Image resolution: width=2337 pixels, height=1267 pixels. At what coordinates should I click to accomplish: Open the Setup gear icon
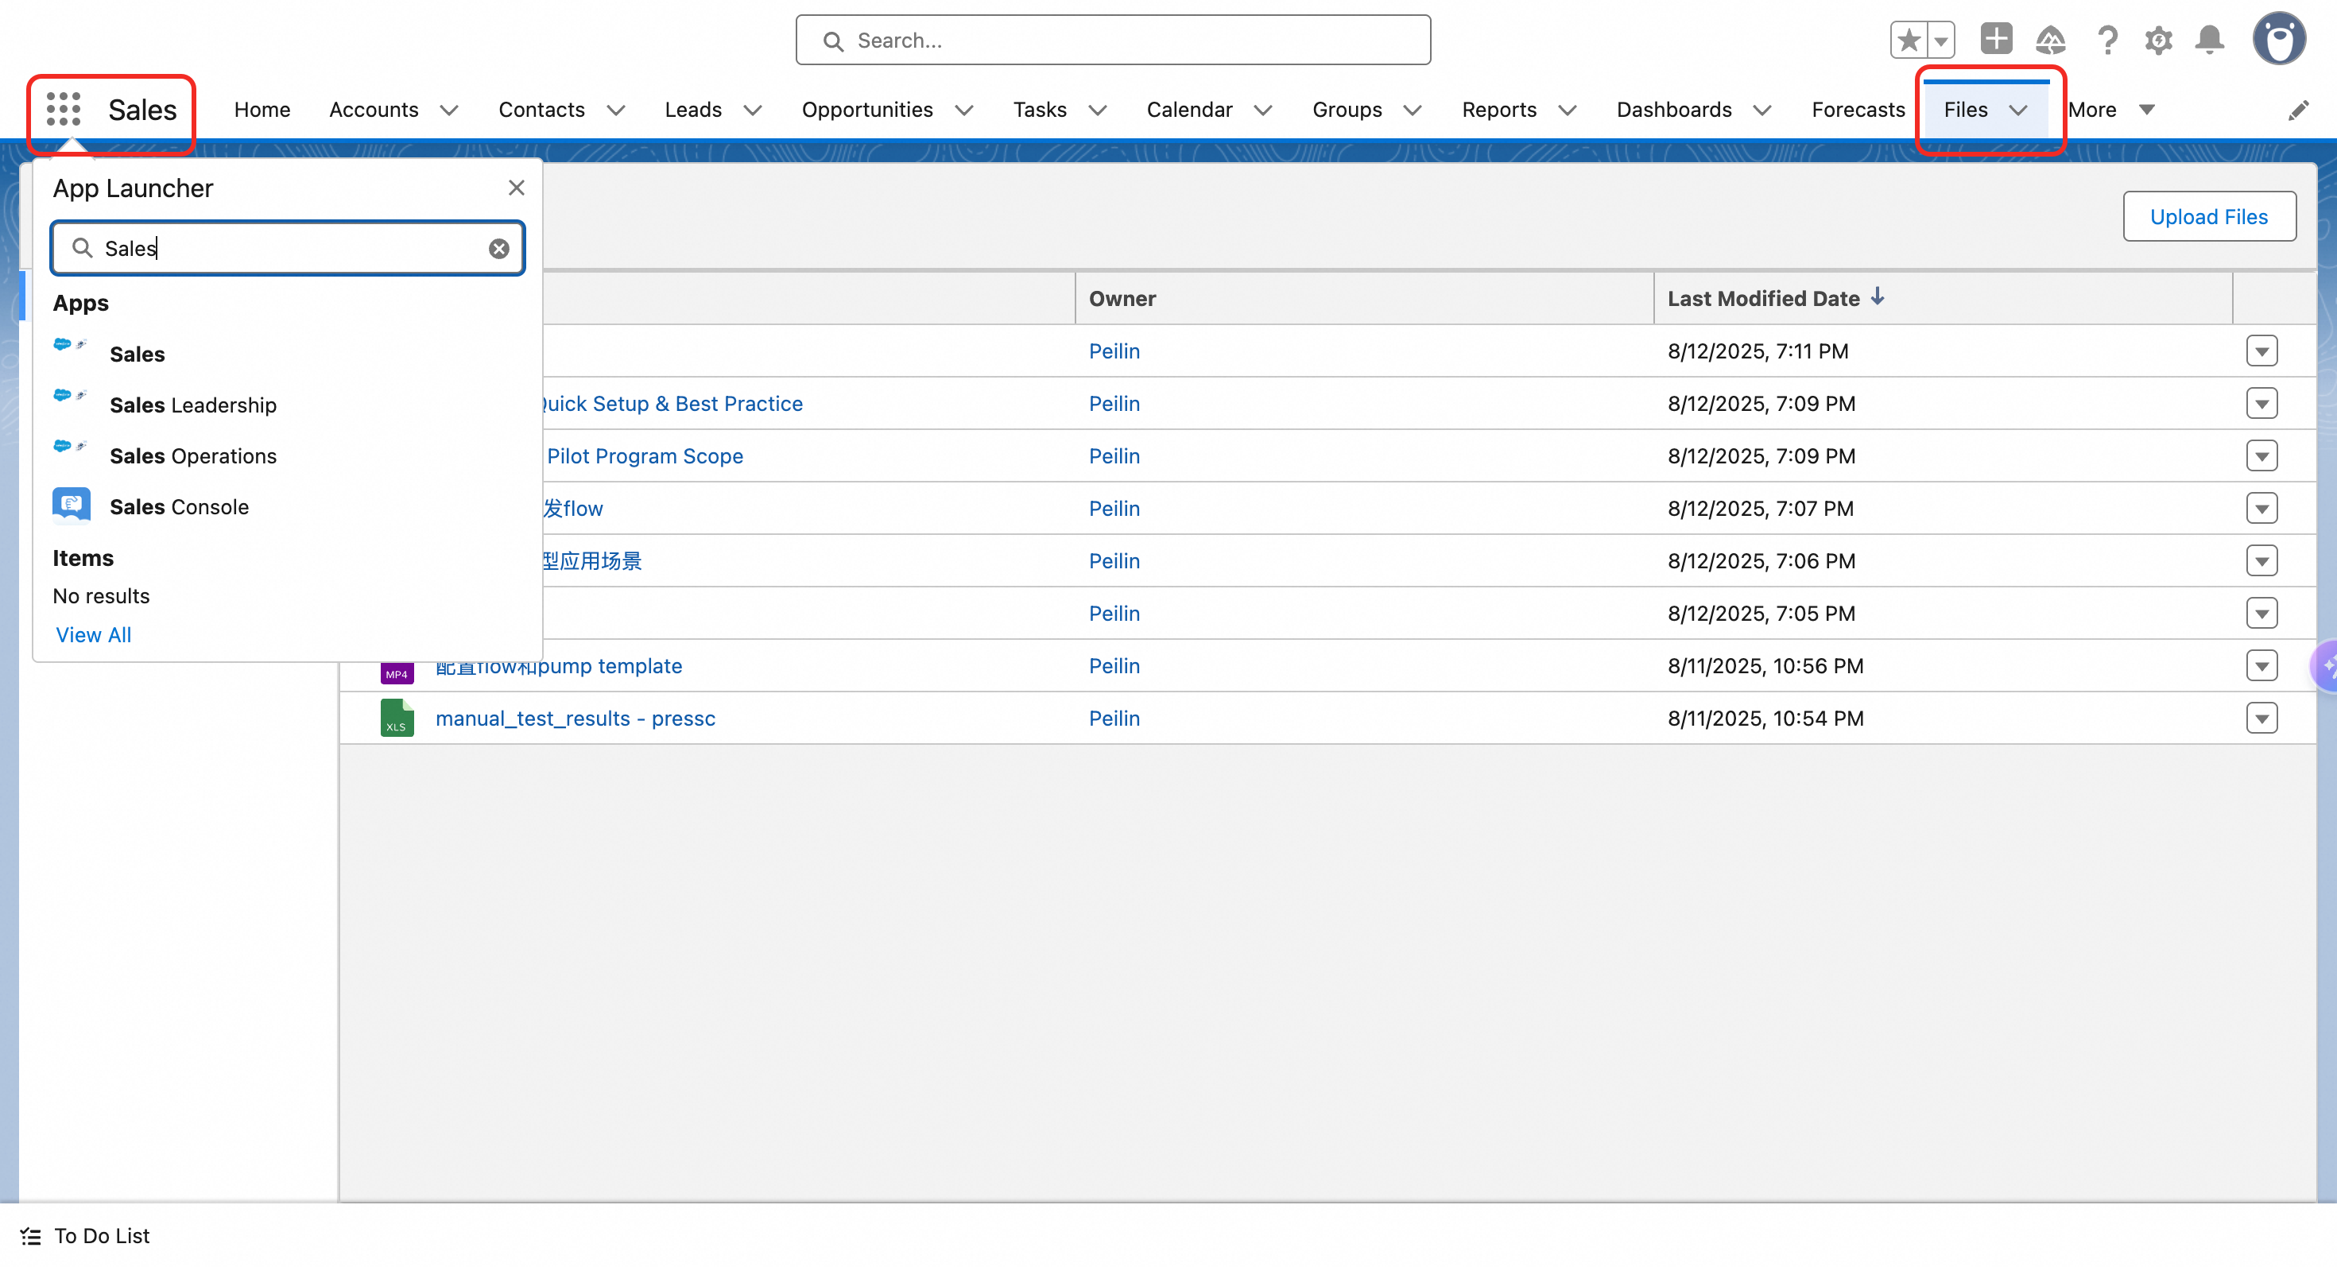tap(2159, 40)
